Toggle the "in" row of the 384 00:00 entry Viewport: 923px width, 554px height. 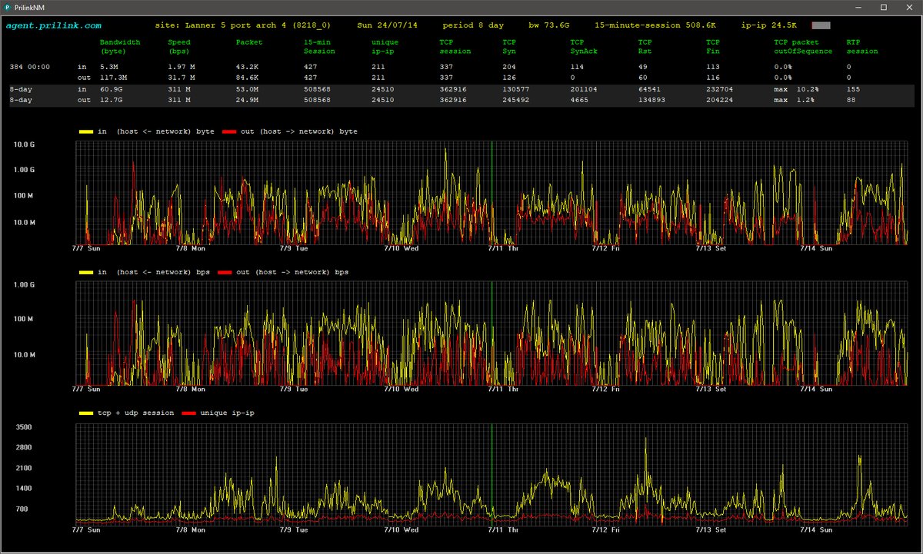82,67
